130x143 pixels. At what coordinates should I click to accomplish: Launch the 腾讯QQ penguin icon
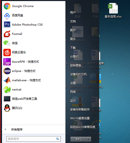coord(7,108)
